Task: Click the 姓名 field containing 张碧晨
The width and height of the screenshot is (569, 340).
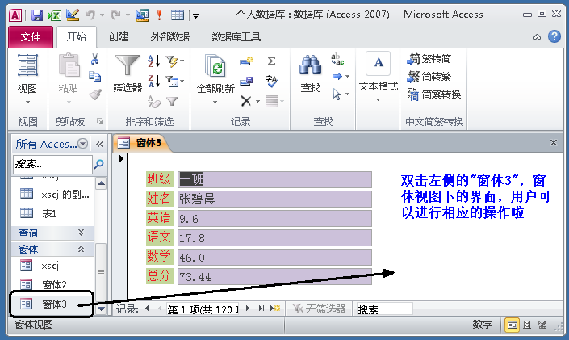Action: click(274, 199)
